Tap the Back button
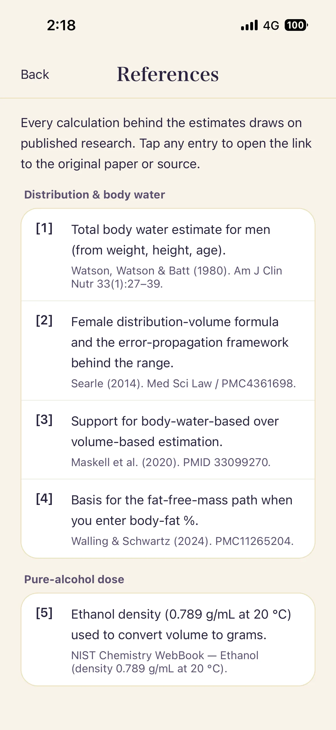 pyautogui.click(x=35, y=75)
